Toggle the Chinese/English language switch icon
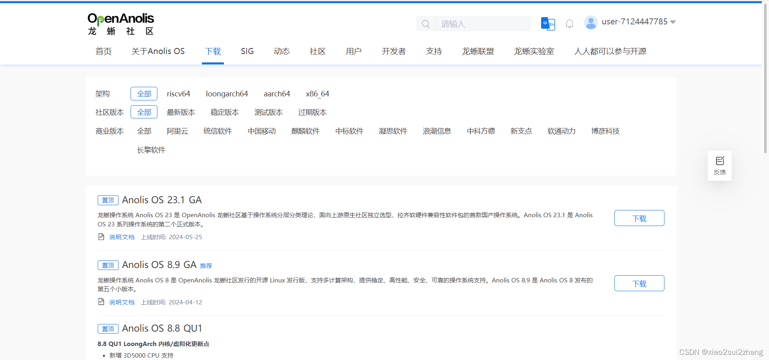The height and width of the screenshot is (360, 769). pos(548,24)
